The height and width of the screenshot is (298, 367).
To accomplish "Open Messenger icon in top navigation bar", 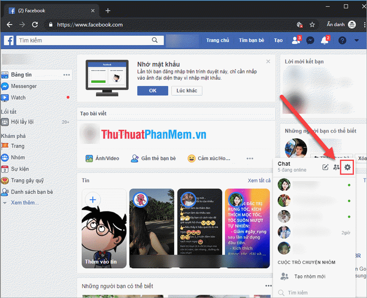I will tap(310, 40).
